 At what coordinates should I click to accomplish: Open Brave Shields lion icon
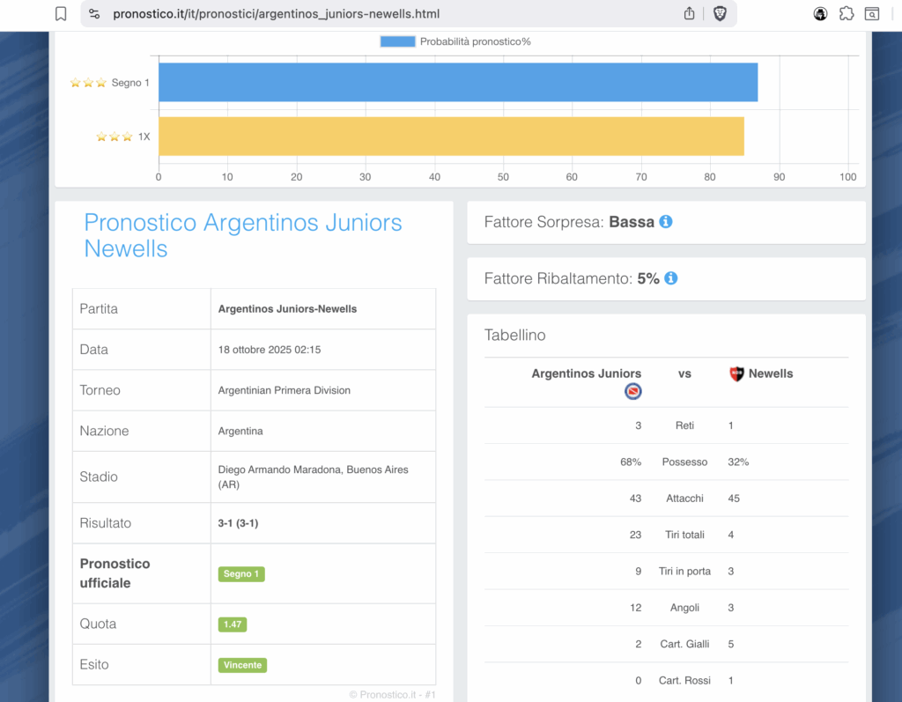[x=720, y=14]
